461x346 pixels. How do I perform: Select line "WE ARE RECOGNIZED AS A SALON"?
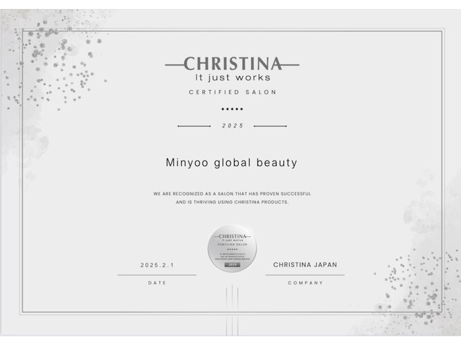(232, 194)
